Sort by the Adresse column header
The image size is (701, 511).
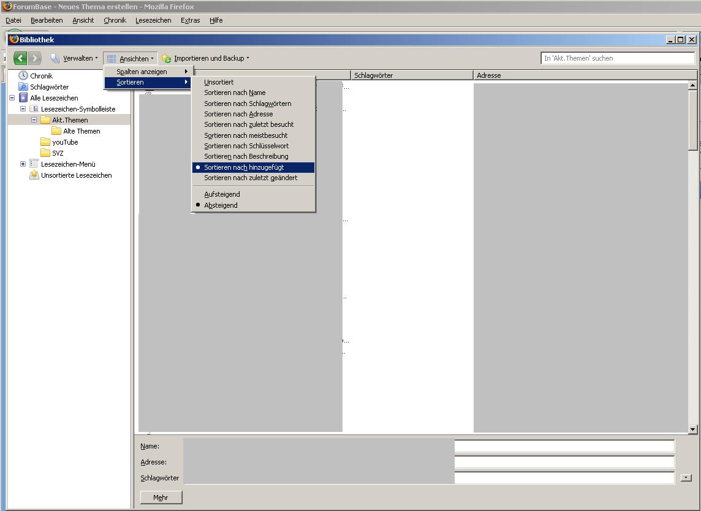pos(585,75)
